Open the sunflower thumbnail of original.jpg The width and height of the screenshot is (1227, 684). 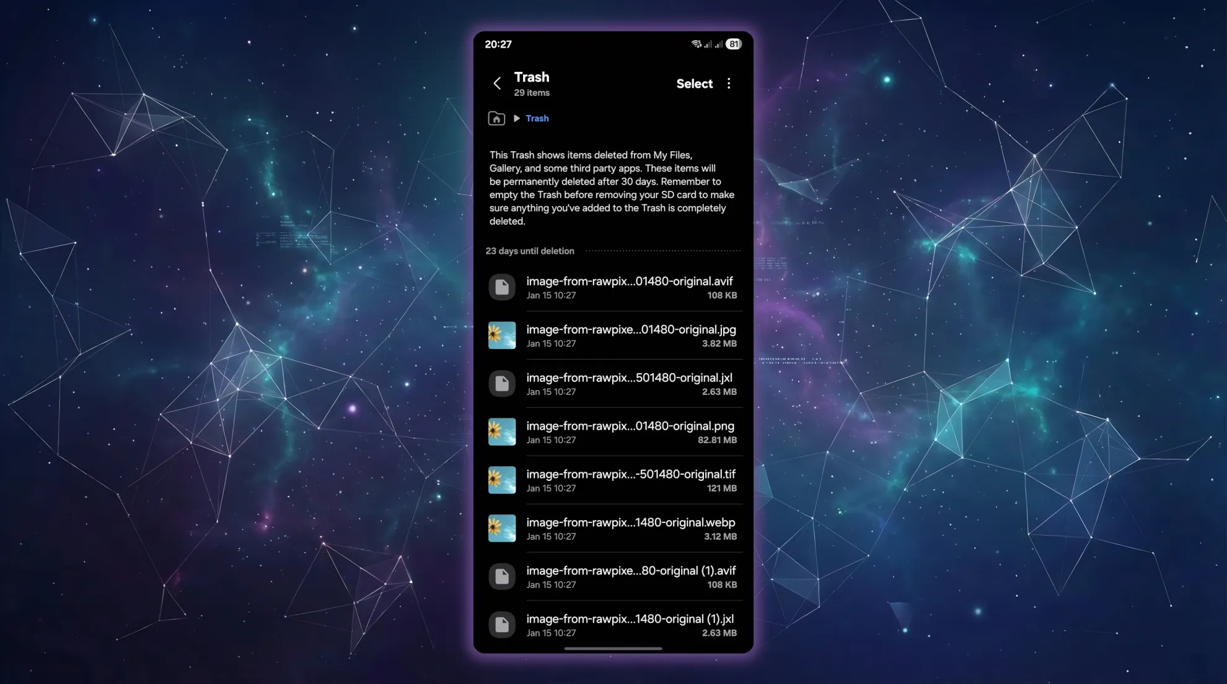(x=502, y=336)
